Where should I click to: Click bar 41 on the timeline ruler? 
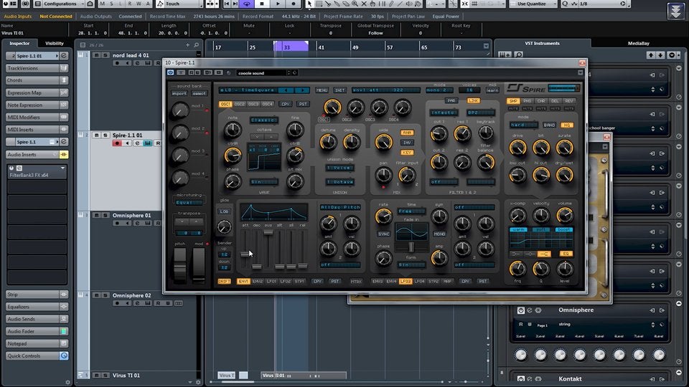point(322,47)
